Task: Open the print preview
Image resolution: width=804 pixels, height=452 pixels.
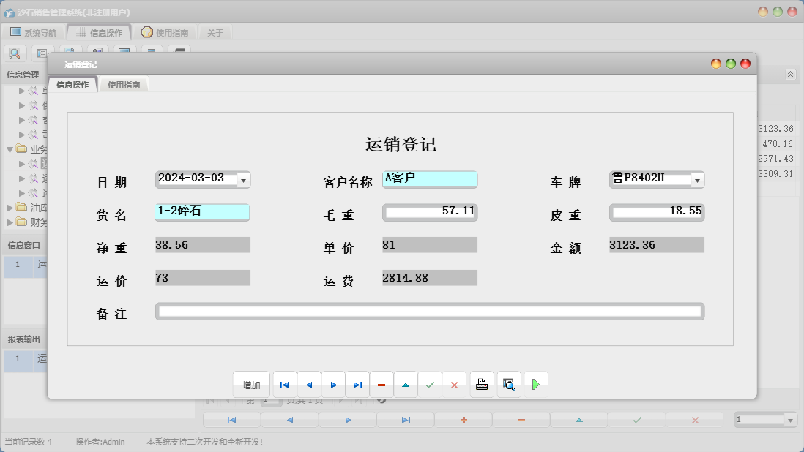Action: 508,384
